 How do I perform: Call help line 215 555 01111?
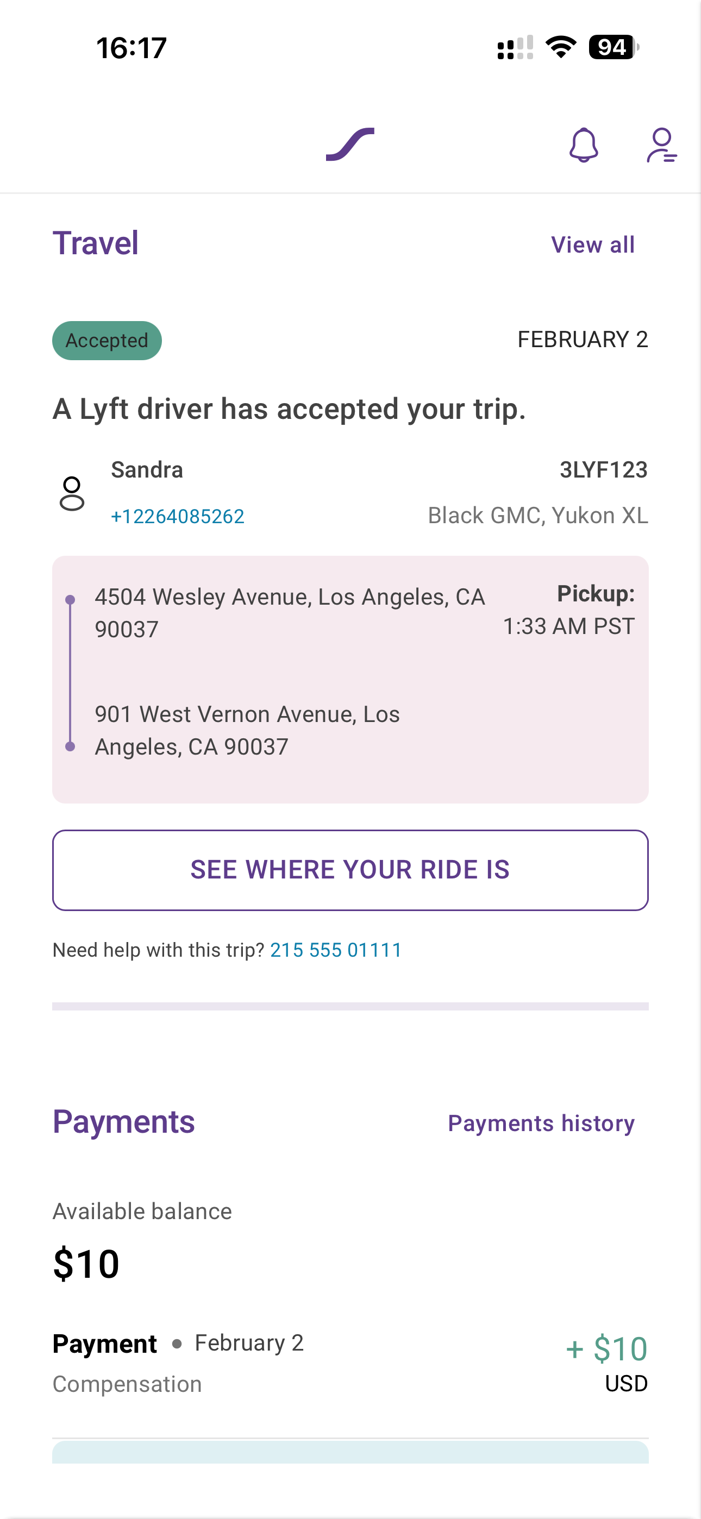pyautogui.click(x=336, y=950)
